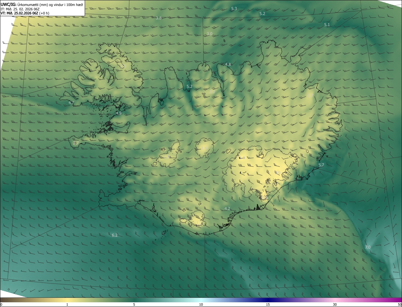Click the 5.7 value label on the map
The image size is (402, 307).
click(x=321, y=165)
